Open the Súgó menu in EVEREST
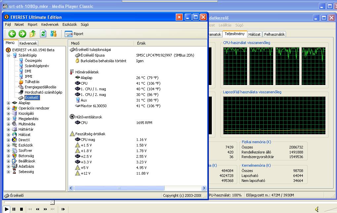 tap(85, 24)
